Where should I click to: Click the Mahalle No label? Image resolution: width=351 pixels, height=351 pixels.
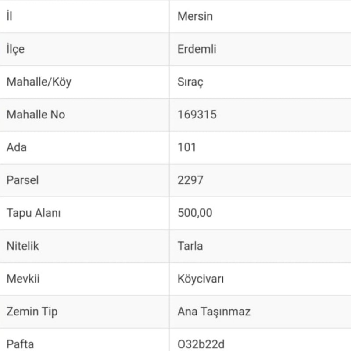(x=36, y=115)
